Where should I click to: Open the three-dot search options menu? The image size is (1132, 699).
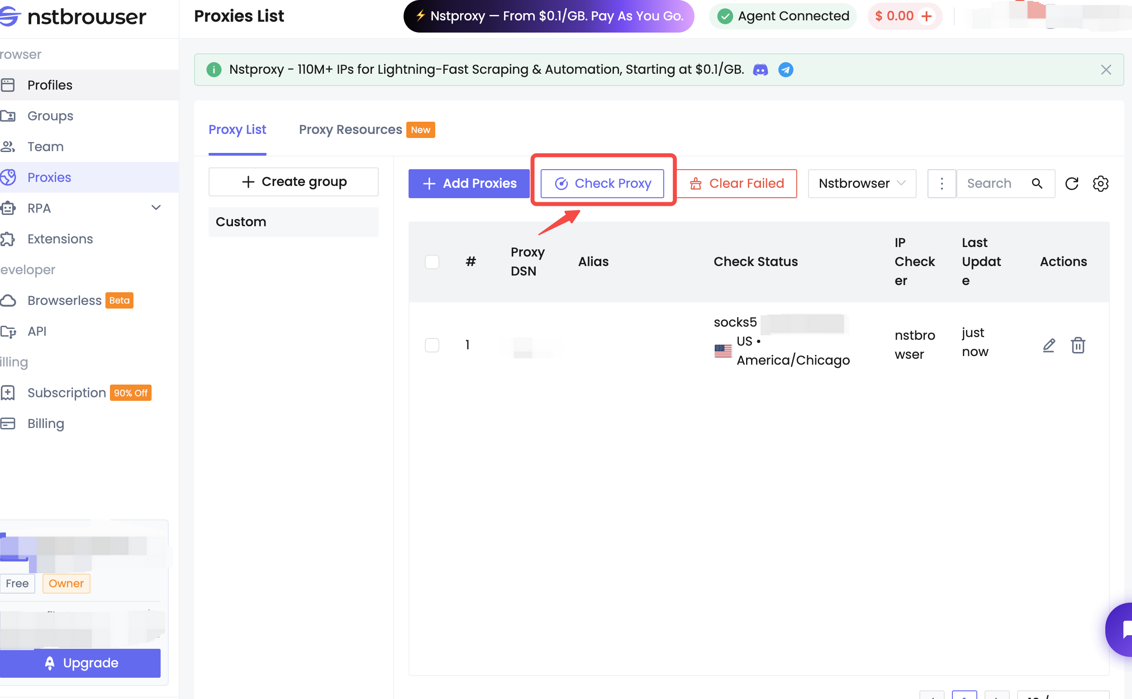(x=942, y=184)
